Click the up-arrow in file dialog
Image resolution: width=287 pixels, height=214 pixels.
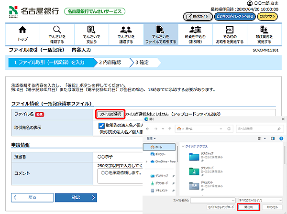pyautogui.click(x=168, y=128)
